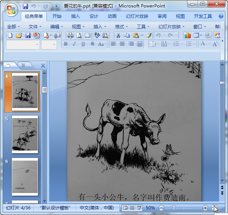Start Slide Show from status bar icon
The width and height of the screenshot is (228, 215).
[x=139, y=208]
